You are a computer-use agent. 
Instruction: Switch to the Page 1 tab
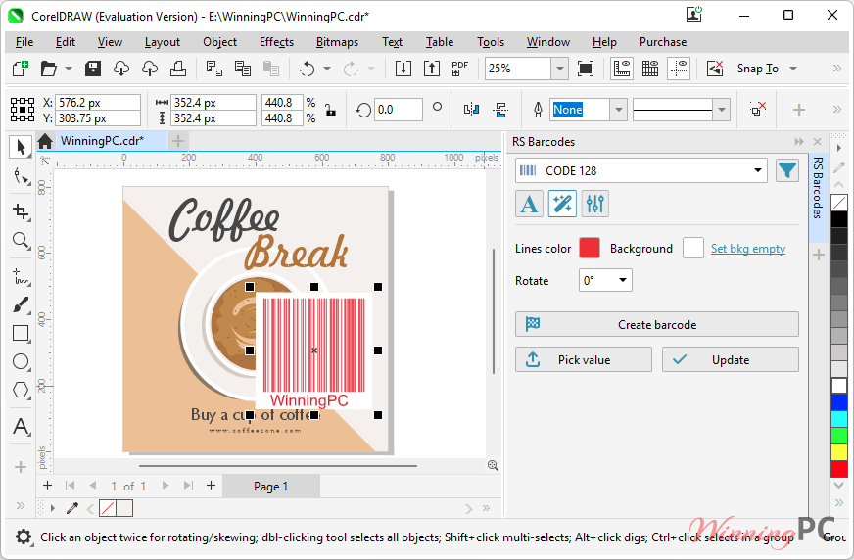pos(270,487)
